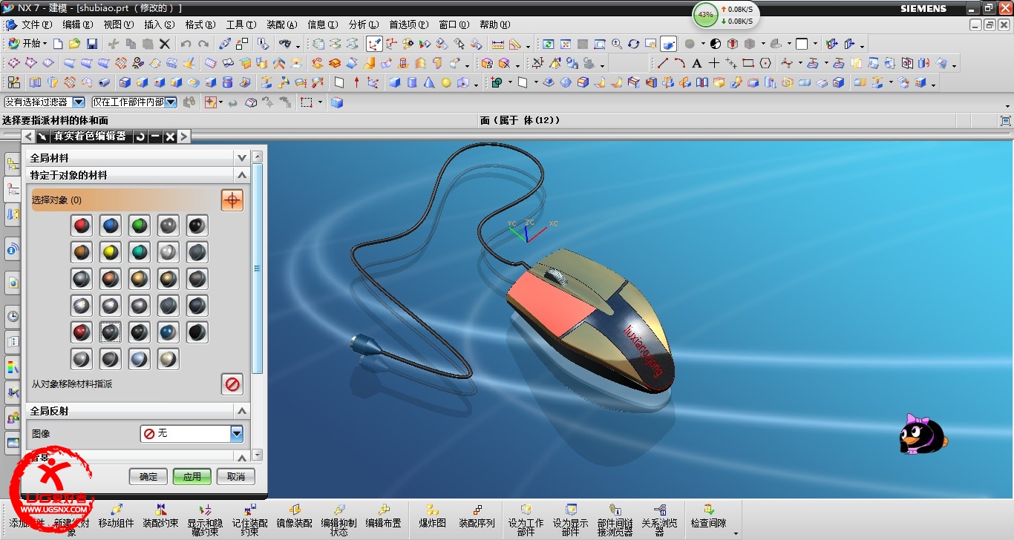
Task: Open the Analysis (分析) menu
Action: tap(363, 24)
